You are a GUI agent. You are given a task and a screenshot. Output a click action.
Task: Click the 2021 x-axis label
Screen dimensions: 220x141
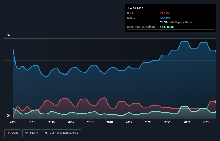click(167, 122)
